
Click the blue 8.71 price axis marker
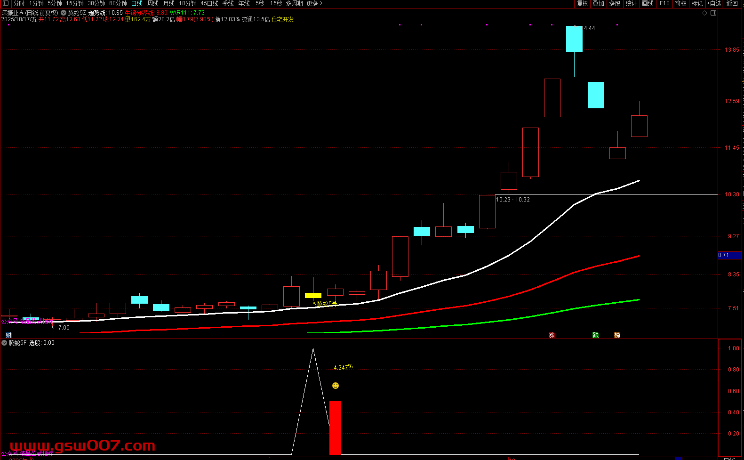(x=729, y=255)
